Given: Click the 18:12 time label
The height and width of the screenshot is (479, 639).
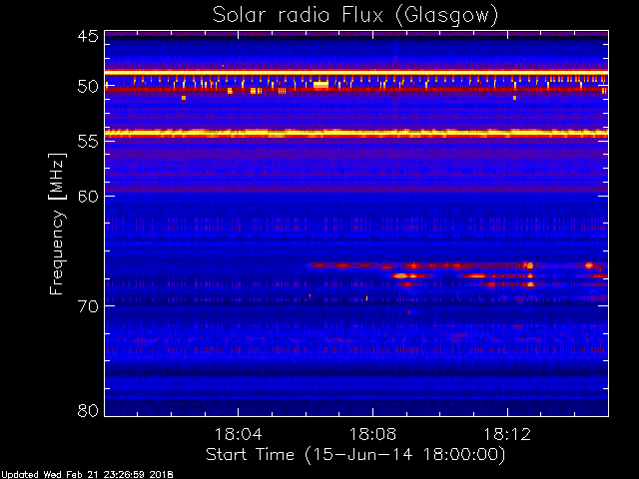Looking at the screenshot, I should (507, 434).
